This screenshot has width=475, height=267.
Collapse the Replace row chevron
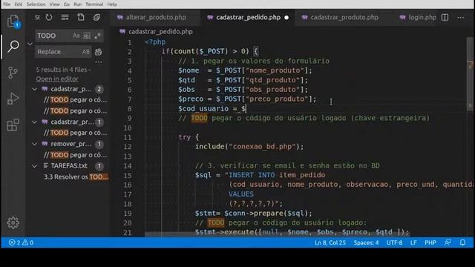coord(30,44)
